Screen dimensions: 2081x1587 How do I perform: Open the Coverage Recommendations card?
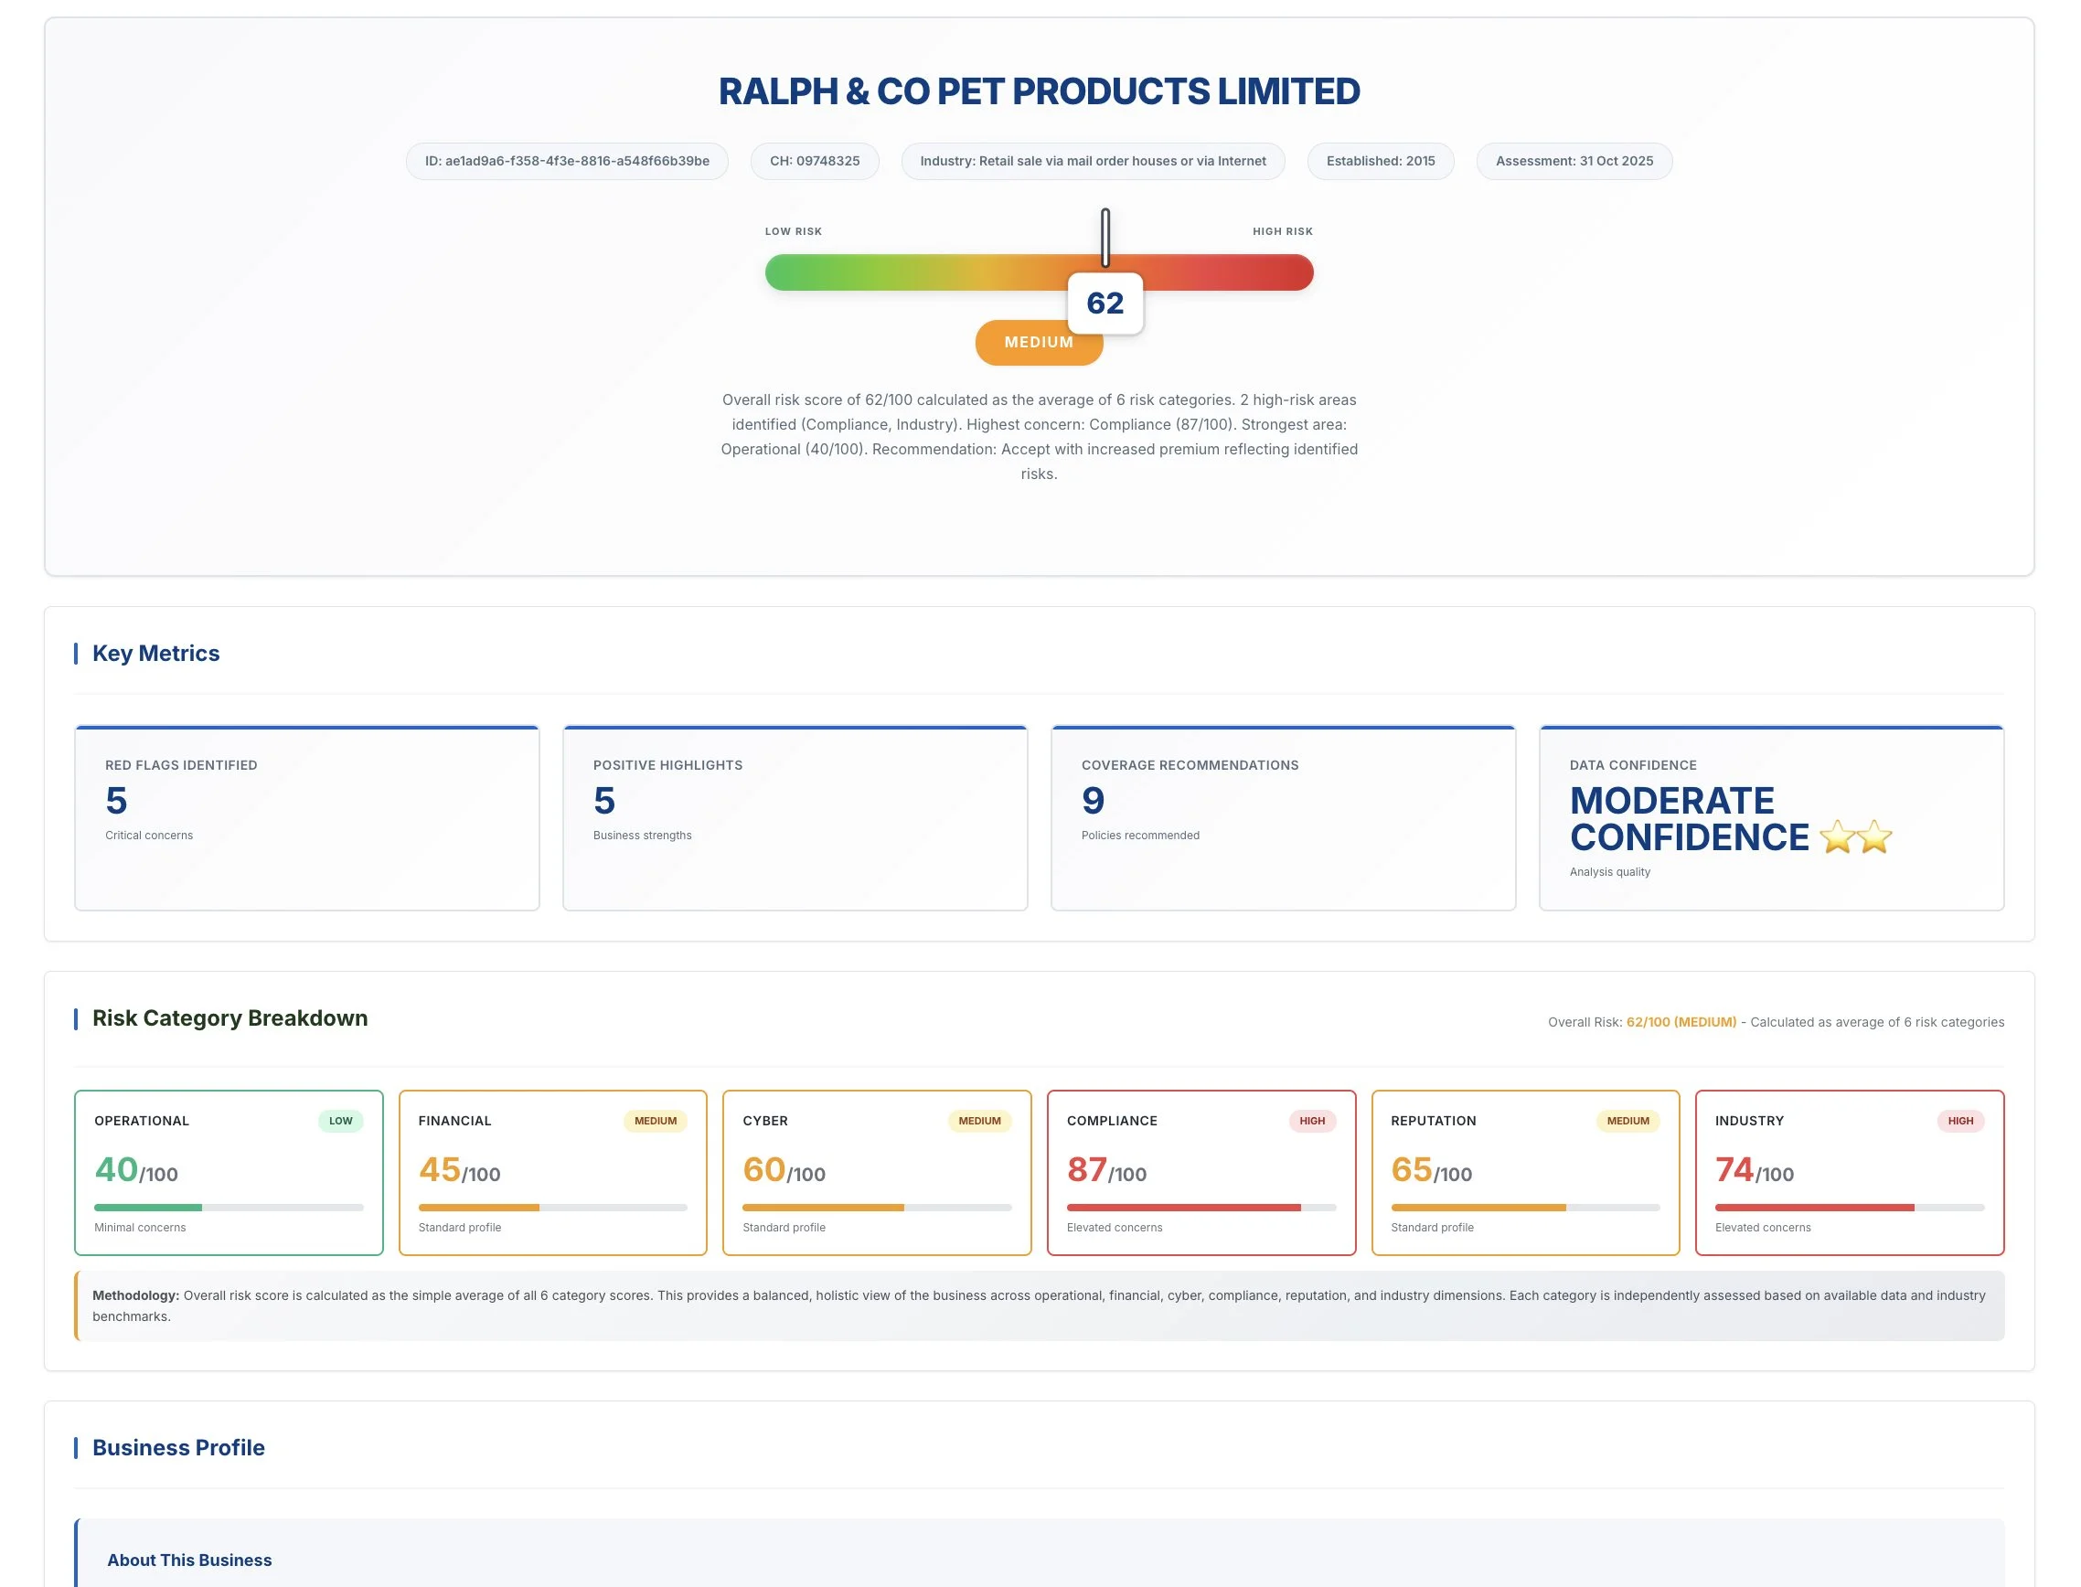tap(1283, 818)
